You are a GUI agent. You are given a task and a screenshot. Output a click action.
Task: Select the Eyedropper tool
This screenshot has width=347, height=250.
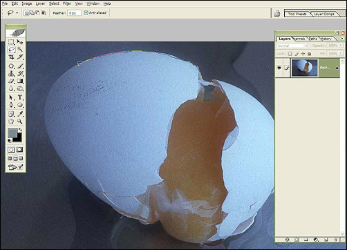point(20,114)
